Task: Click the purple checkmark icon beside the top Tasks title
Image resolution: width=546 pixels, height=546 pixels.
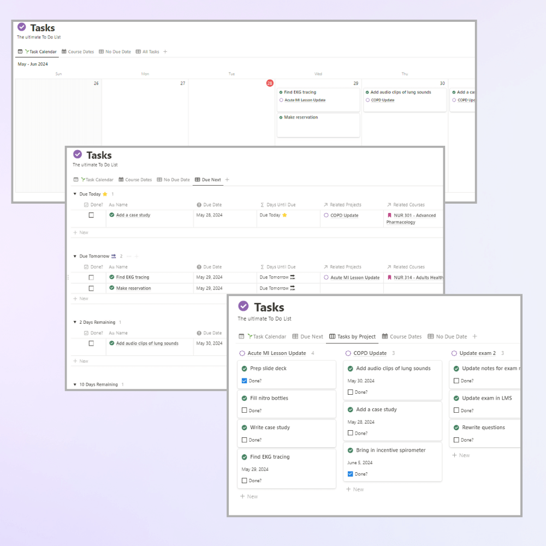Action: 22,27
